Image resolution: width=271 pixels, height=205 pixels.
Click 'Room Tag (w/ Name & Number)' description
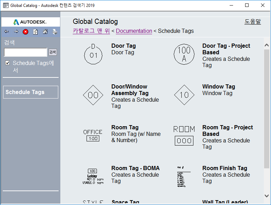tap(136, 137)
